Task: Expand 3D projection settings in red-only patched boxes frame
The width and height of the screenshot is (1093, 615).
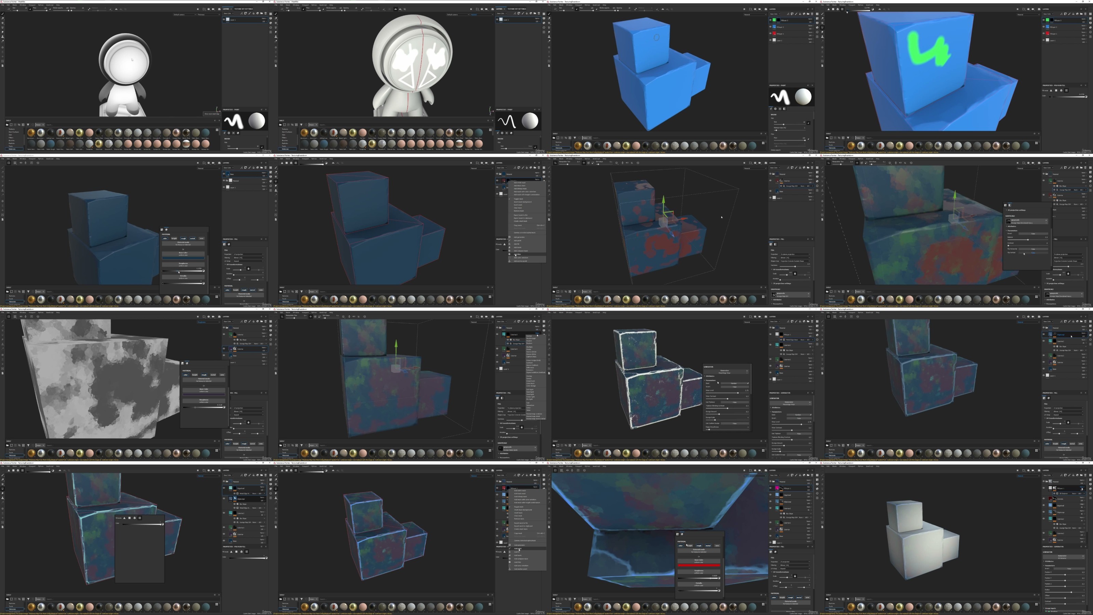Action: [x=781, y=284]
